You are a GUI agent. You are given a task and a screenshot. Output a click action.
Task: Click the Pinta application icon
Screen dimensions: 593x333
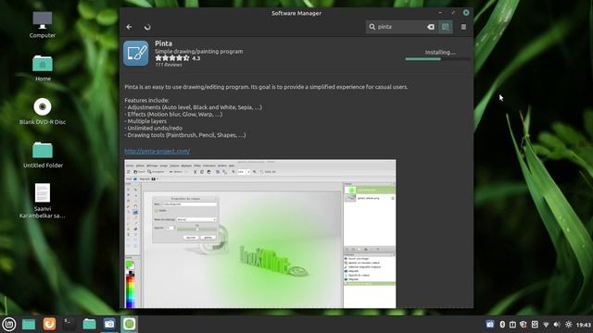click(x=136, y=54)
